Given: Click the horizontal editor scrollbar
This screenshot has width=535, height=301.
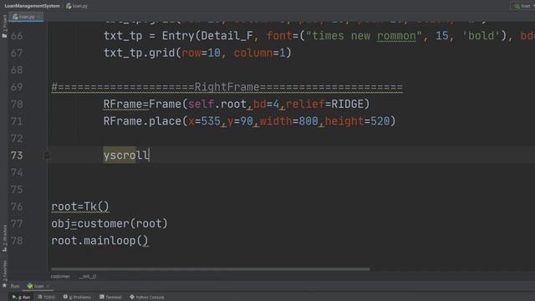Looking at the screenshot, I should (210, 269).
